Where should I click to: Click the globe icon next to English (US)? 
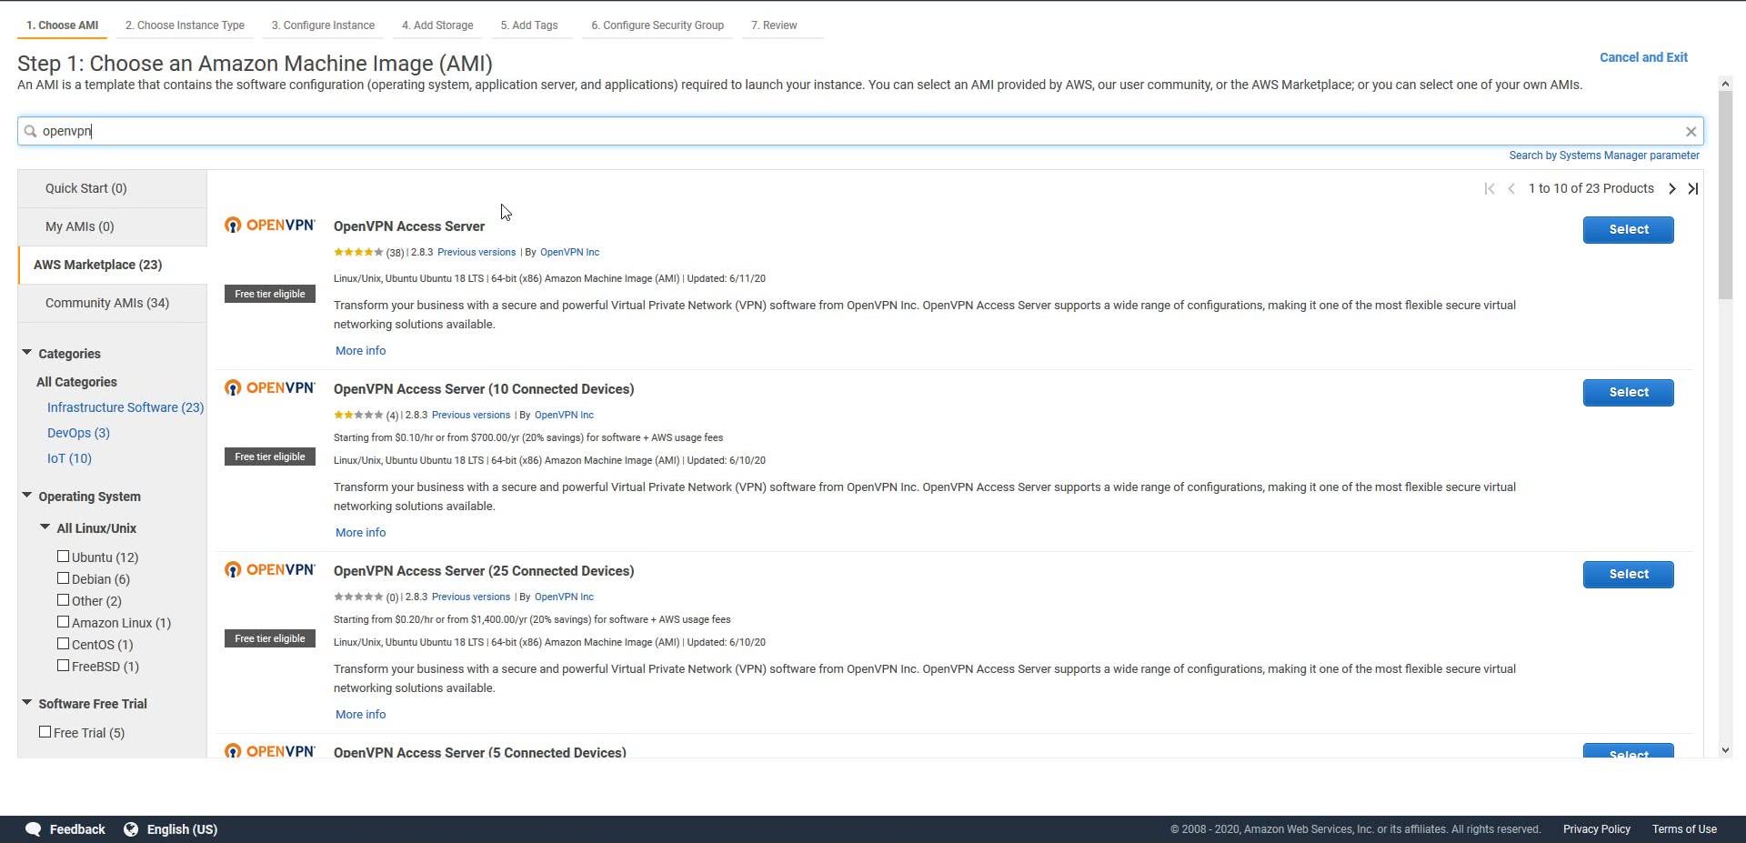(131, 828)
